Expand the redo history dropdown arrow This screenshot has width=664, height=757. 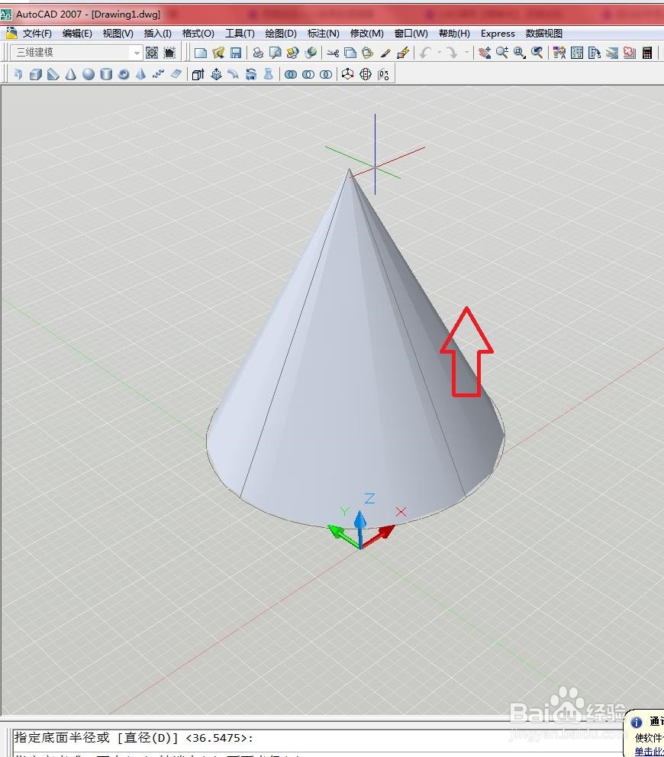(x=467, y=53)
